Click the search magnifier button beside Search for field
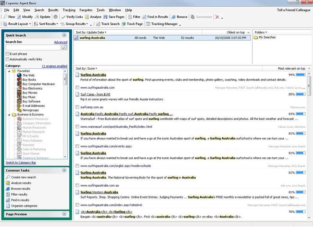Screen dimensions: 313x227 tap(65, 47)
